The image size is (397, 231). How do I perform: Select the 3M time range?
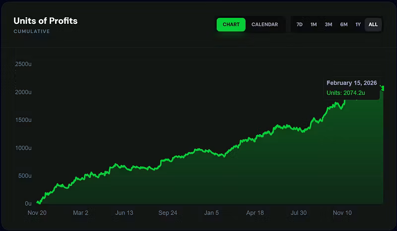click(x=329, y=25)
